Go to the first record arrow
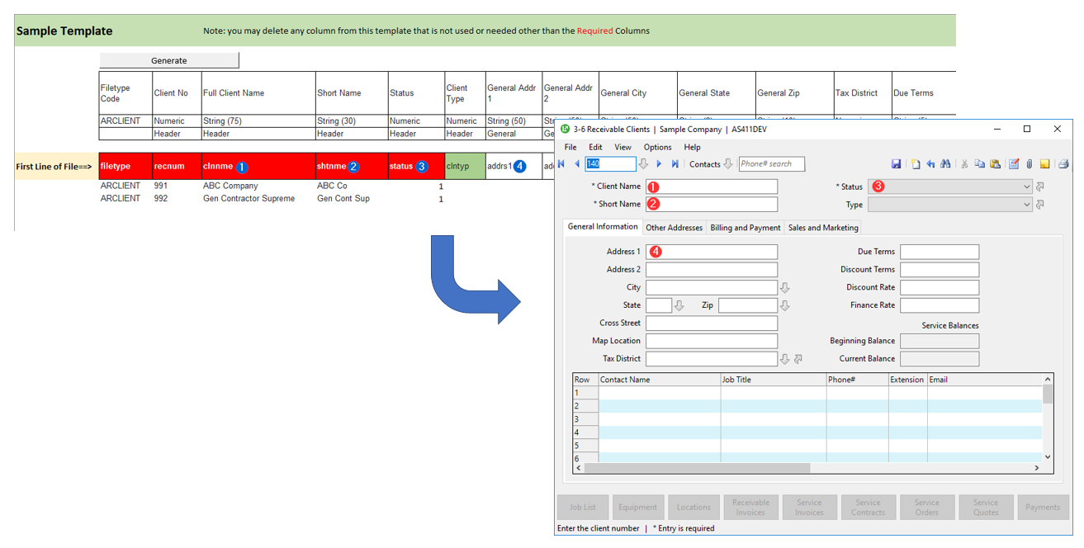The image size is (1084, 548). click(562, 164)
